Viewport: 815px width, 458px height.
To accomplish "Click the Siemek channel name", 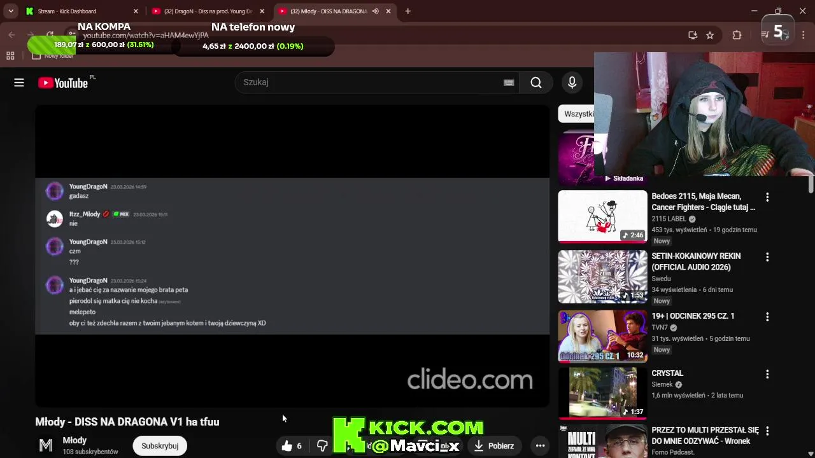I will 662,385.
